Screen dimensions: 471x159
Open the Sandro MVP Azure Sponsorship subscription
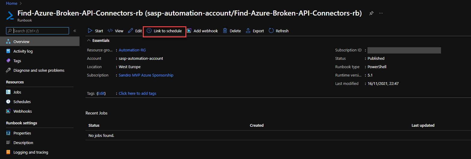(146, 75)
